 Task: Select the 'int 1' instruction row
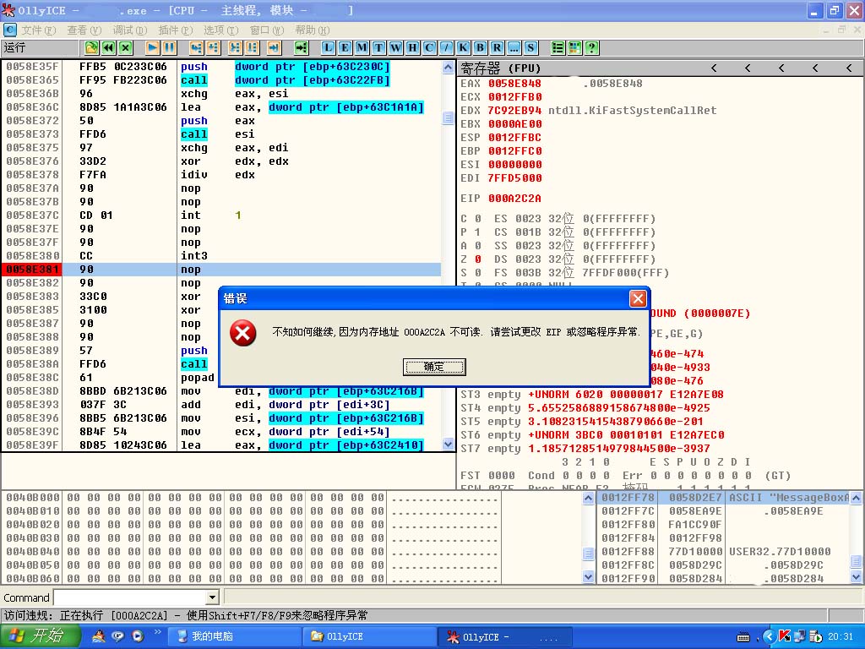[x=221, y=215]
